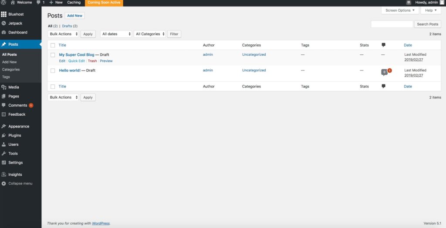Click the Posts pushpin icon in sidebar

point(3,44)
